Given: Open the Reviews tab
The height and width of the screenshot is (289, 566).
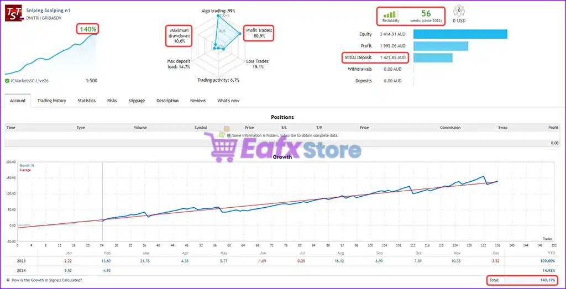Looking at the screenshot, I should click(198, 101).
